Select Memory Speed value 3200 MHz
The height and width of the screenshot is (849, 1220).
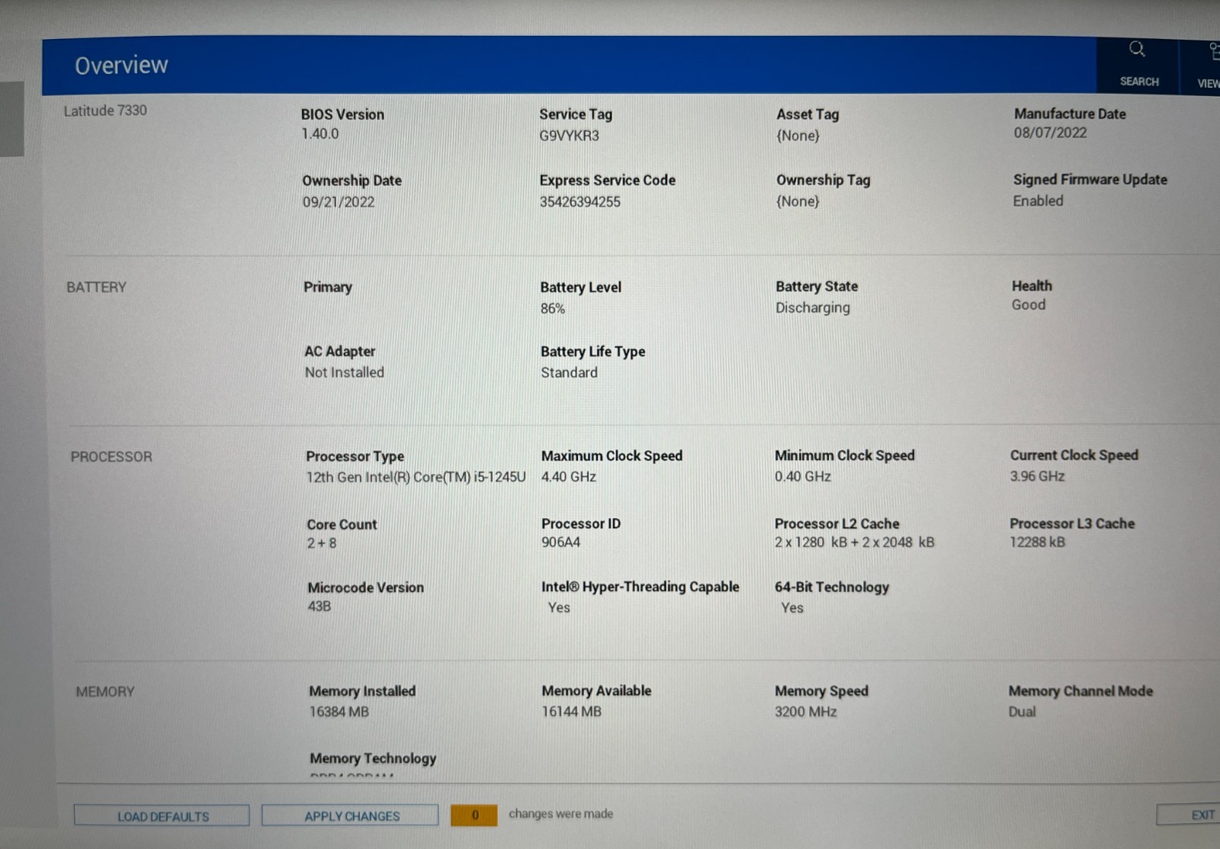point(805,712)
